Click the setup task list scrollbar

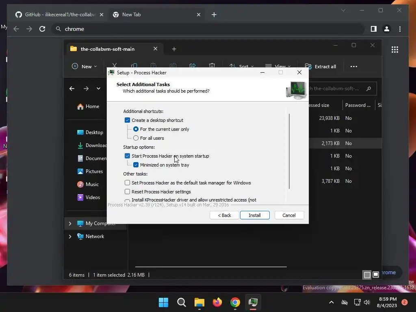289,151
